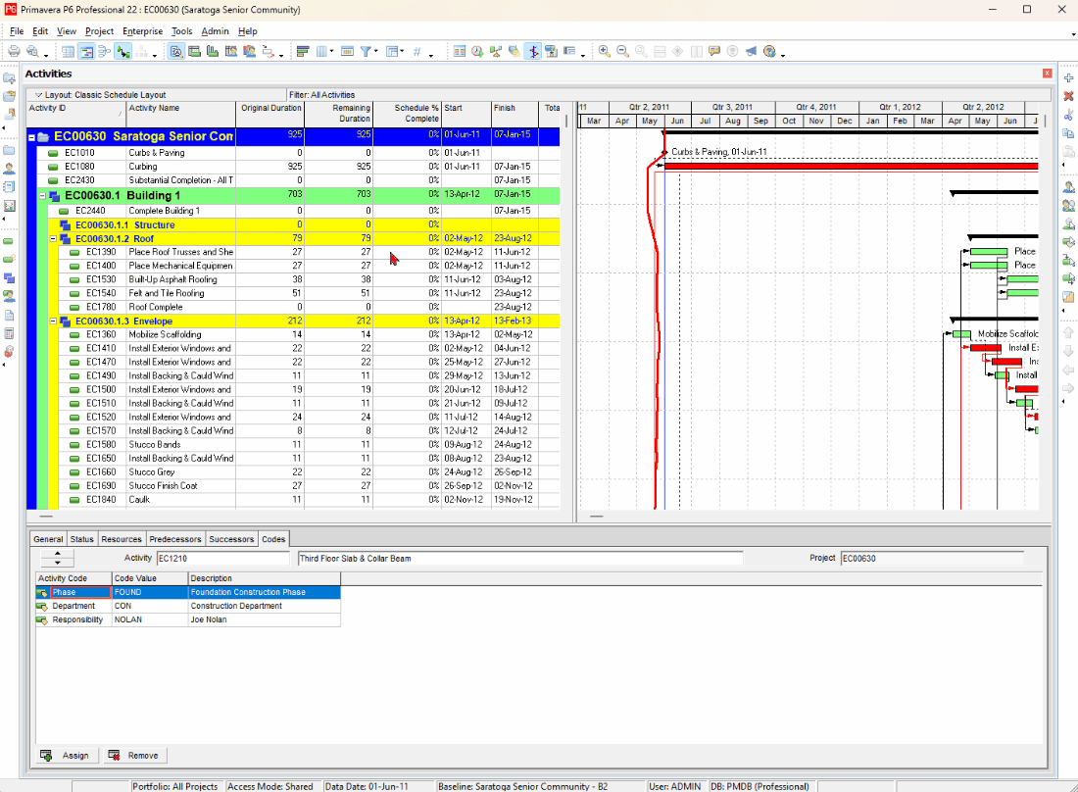The image size is (1078, 792).
Task: Click the Gantt chart horizontal scrollbar thumb
Action: [x=597, y=516]
